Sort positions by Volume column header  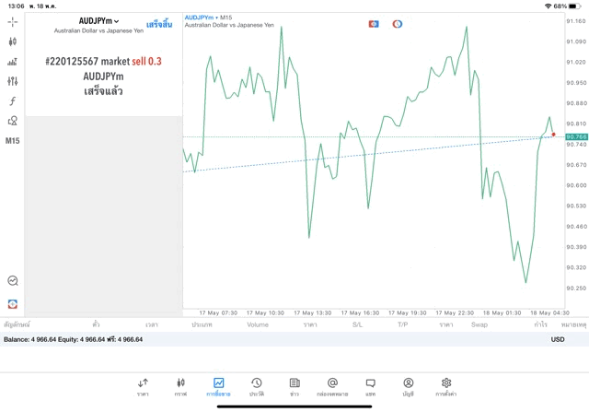pos(258,324)
